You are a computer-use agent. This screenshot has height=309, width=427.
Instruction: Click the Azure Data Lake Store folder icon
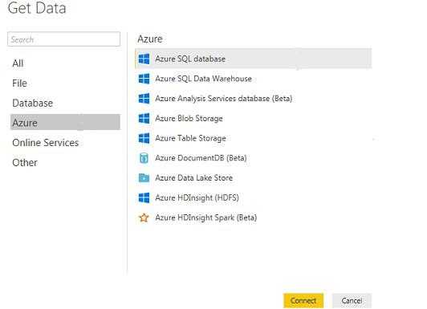[144, 178]
